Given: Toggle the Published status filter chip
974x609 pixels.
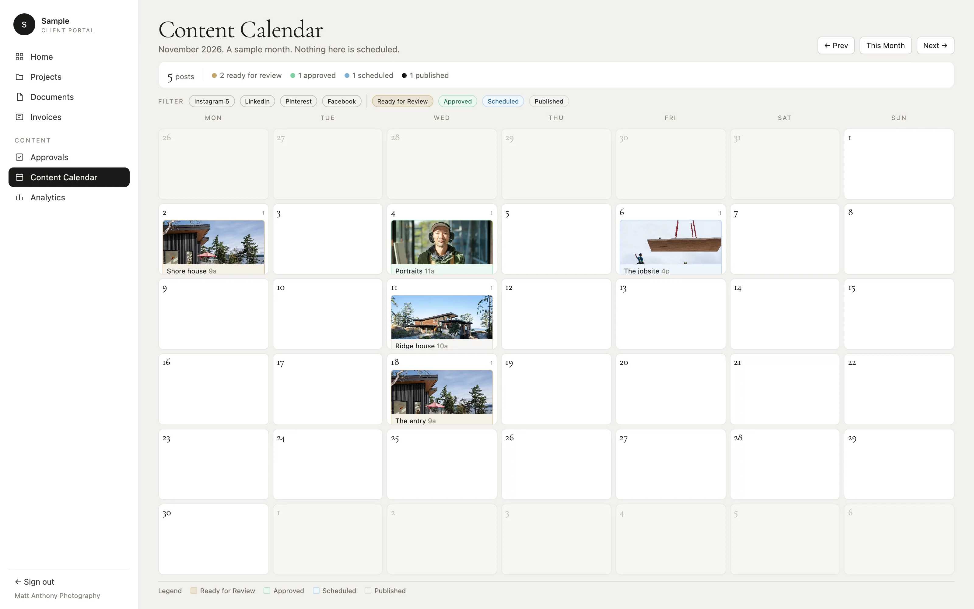Looking at the screenshot, I should [x=548, y=101].
